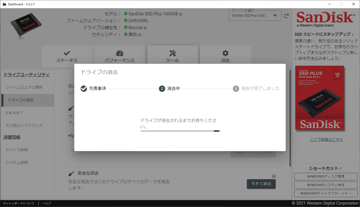This screenshot has width=360, height=207.
Task: Switch to the ツール tab
Action: (173, 56)
